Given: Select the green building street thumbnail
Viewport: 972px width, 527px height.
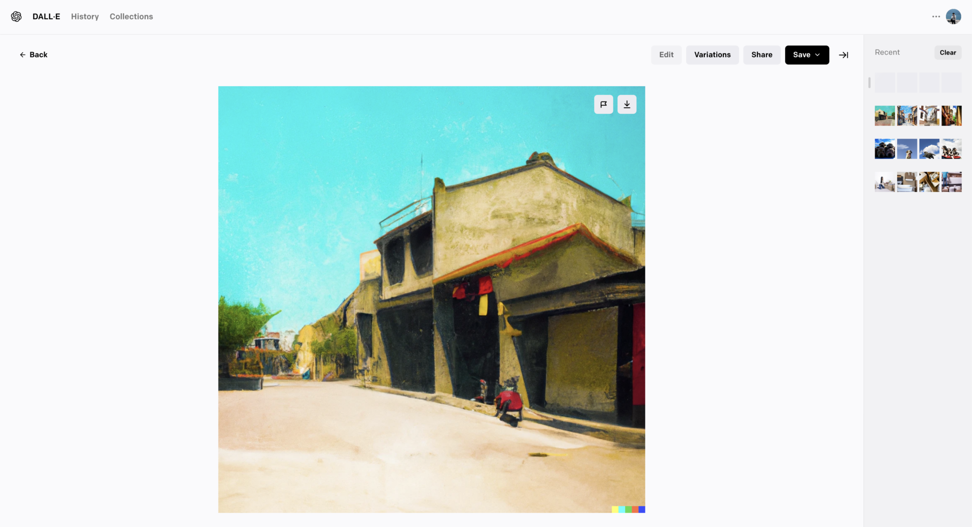Looking at the screenshot, I should click(885, 116).
